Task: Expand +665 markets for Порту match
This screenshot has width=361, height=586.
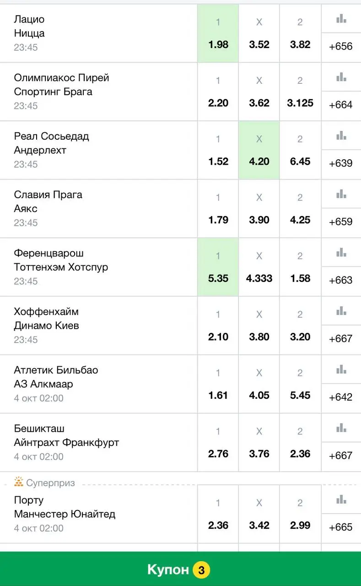Action: click(341, 527)
